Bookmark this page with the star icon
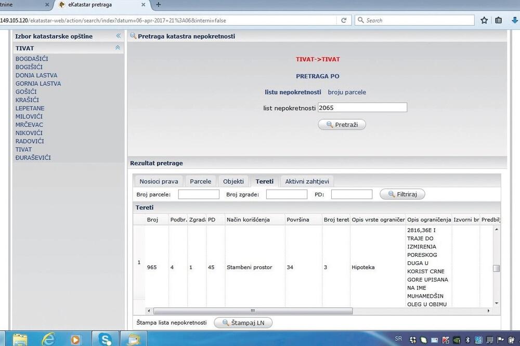 tap(484, 20)
